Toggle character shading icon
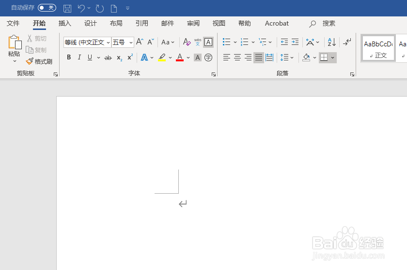Viewport: 407px width, 270px height. pyautogui.click(x=198, y=57)
